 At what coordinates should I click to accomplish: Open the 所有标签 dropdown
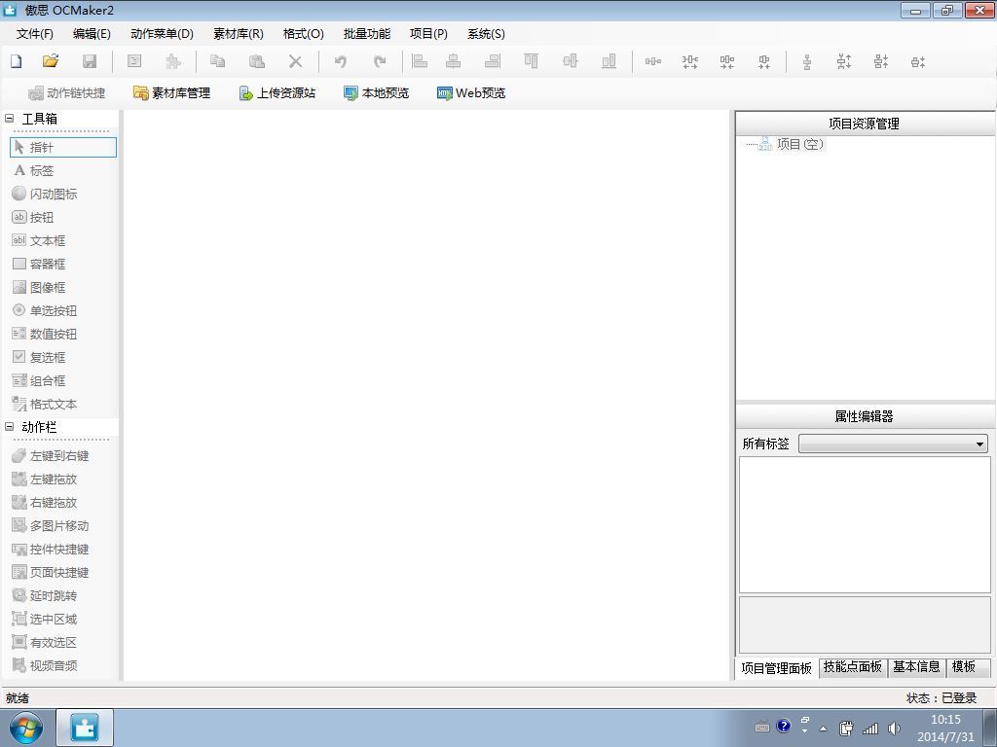[893, 444]
